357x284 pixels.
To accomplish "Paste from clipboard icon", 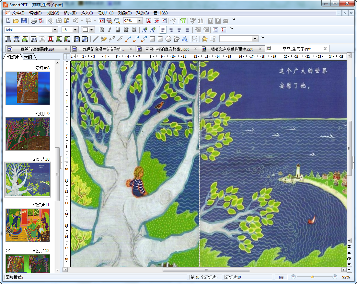I will tap(67, 21).
